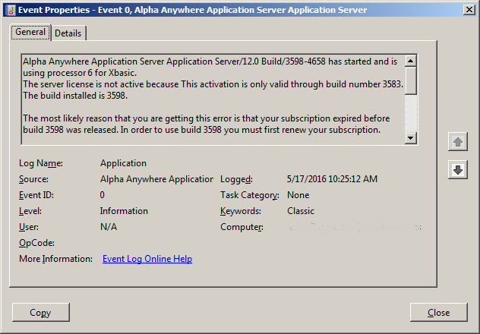Screen dimensions: 480x334
Task: Click the 'Task Category:' label
Action: (x=250, y=195)
